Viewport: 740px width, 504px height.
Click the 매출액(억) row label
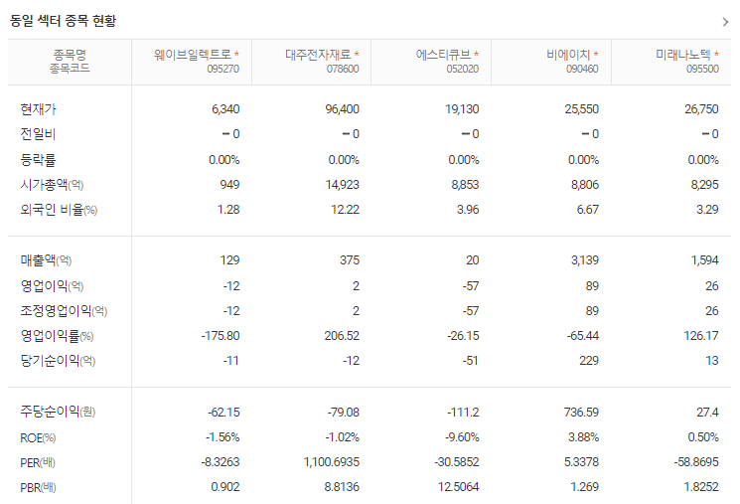tap(46, 260)
